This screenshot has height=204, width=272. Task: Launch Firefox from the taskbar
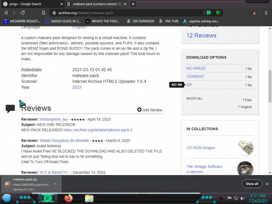click(x=69, y=198)
